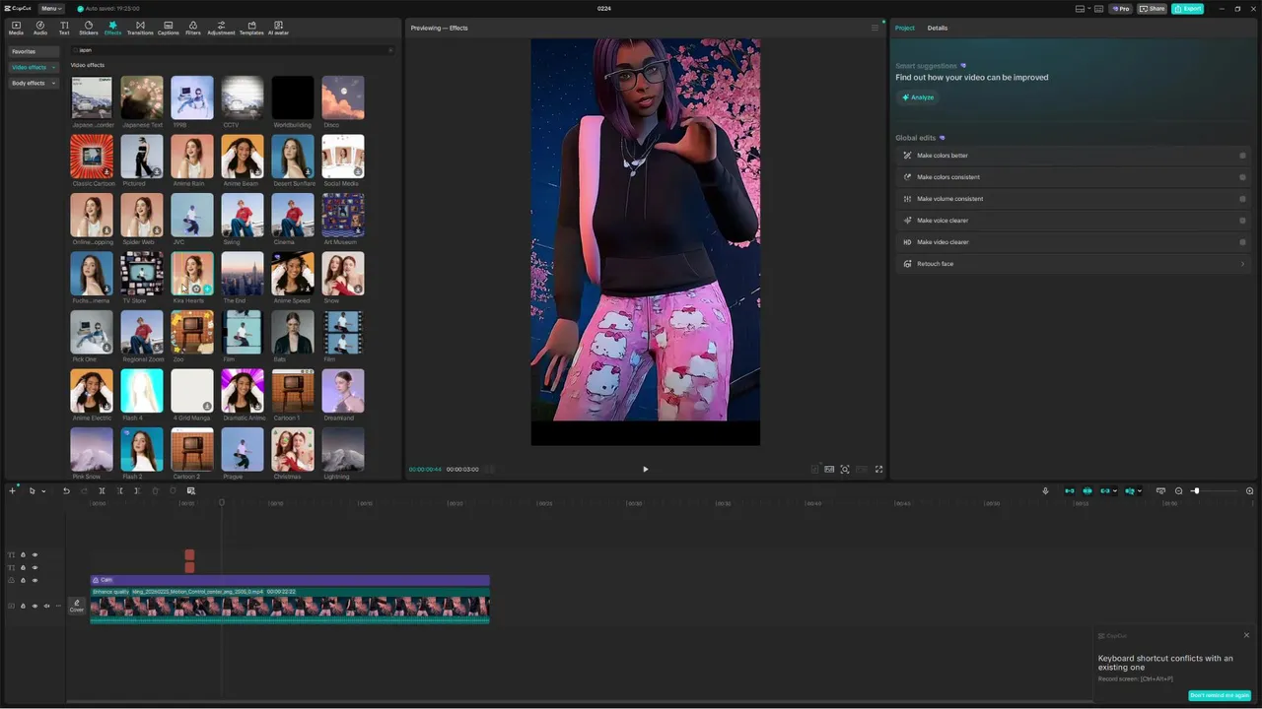Image resolution: width=1262 pixels, height=709 pixels.
Task: Download the Social Media effect
Action: (358, 171)
